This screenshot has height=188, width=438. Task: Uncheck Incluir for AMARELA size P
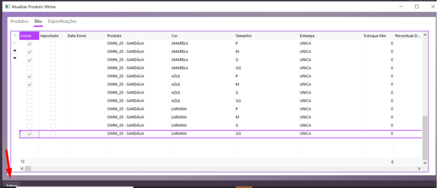pos(29,44)
